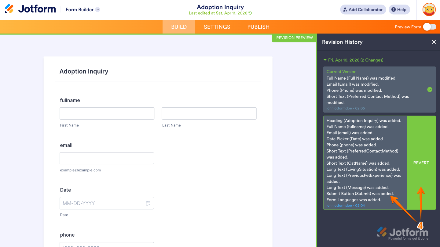Close the Revision History panel
The height and width of the screenshot is (247, 440).
point(434,42)
